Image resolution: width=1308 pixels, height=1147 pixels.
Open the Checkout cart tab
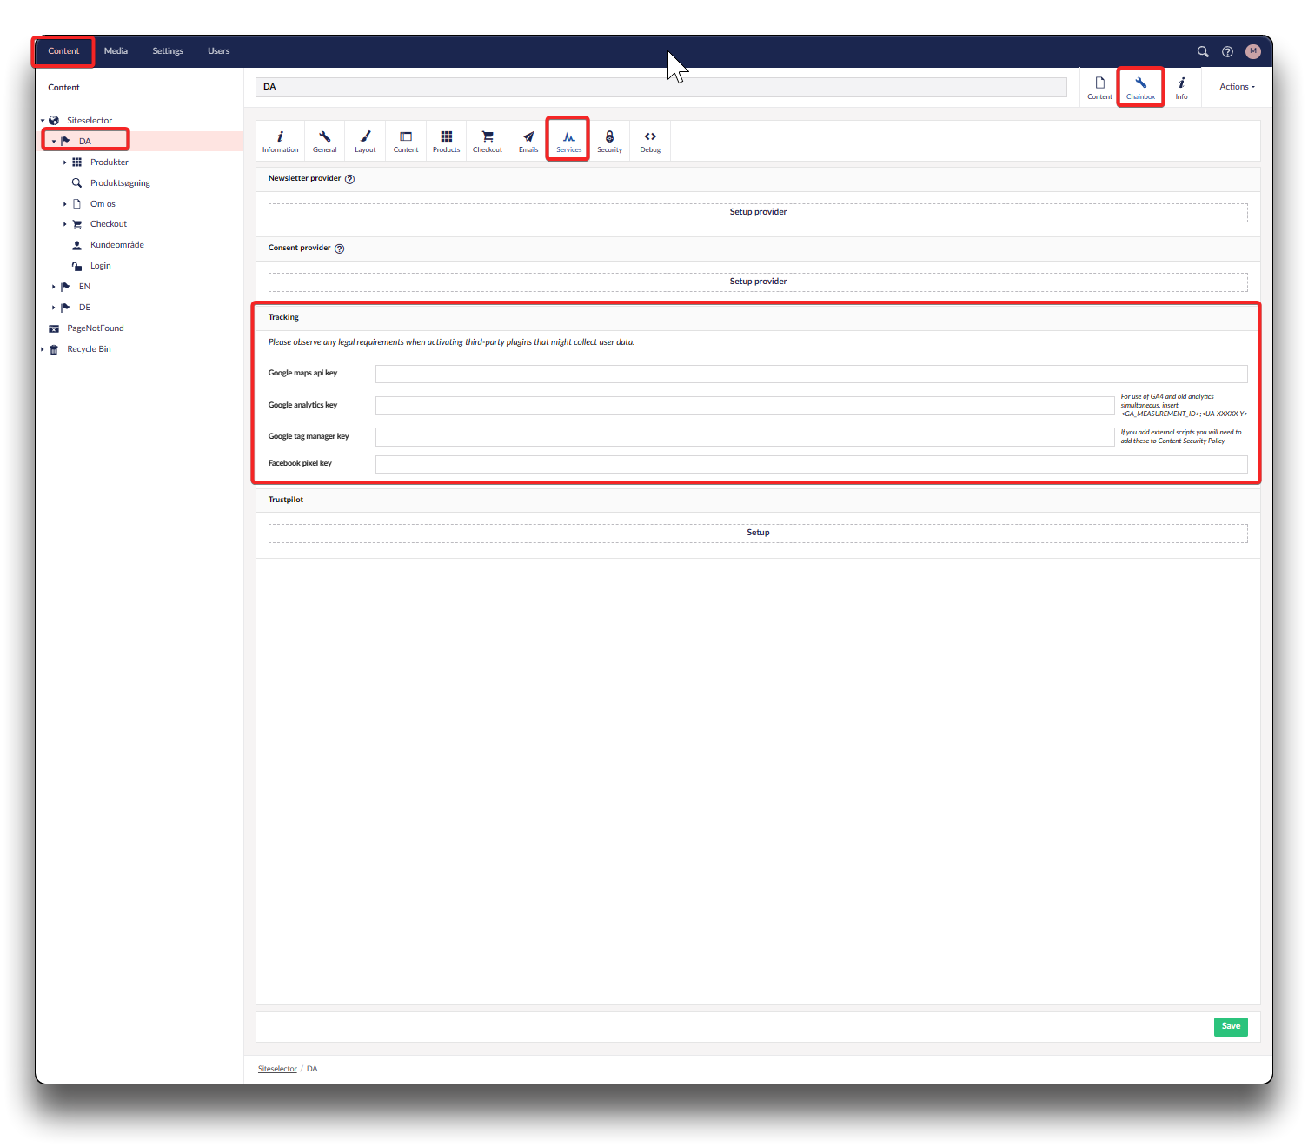[488, 141]
